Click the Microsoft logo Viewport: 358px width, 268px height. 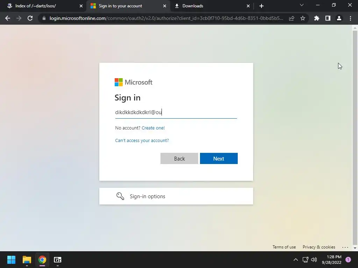[133, 82]
